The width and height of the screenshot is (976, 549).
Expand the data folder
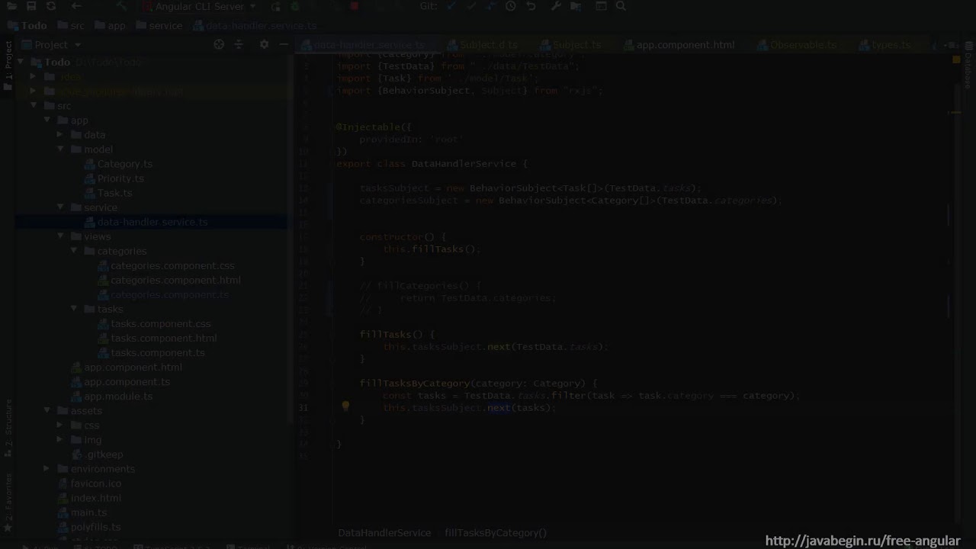tap(60, 135)
